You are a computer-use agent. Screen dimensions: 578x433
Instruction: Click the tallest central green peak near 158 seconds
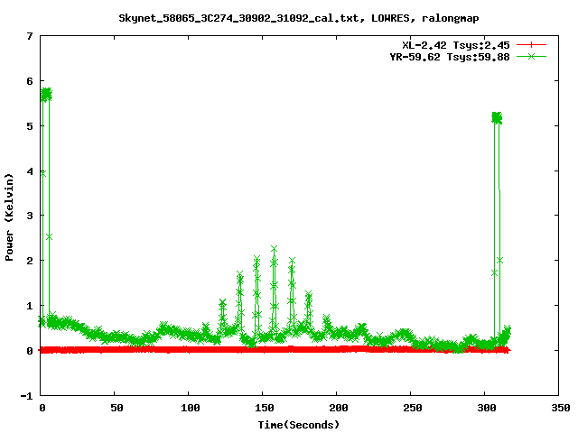coord(274,249)
